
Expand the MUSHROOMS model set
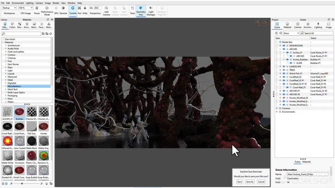point(280,46)
